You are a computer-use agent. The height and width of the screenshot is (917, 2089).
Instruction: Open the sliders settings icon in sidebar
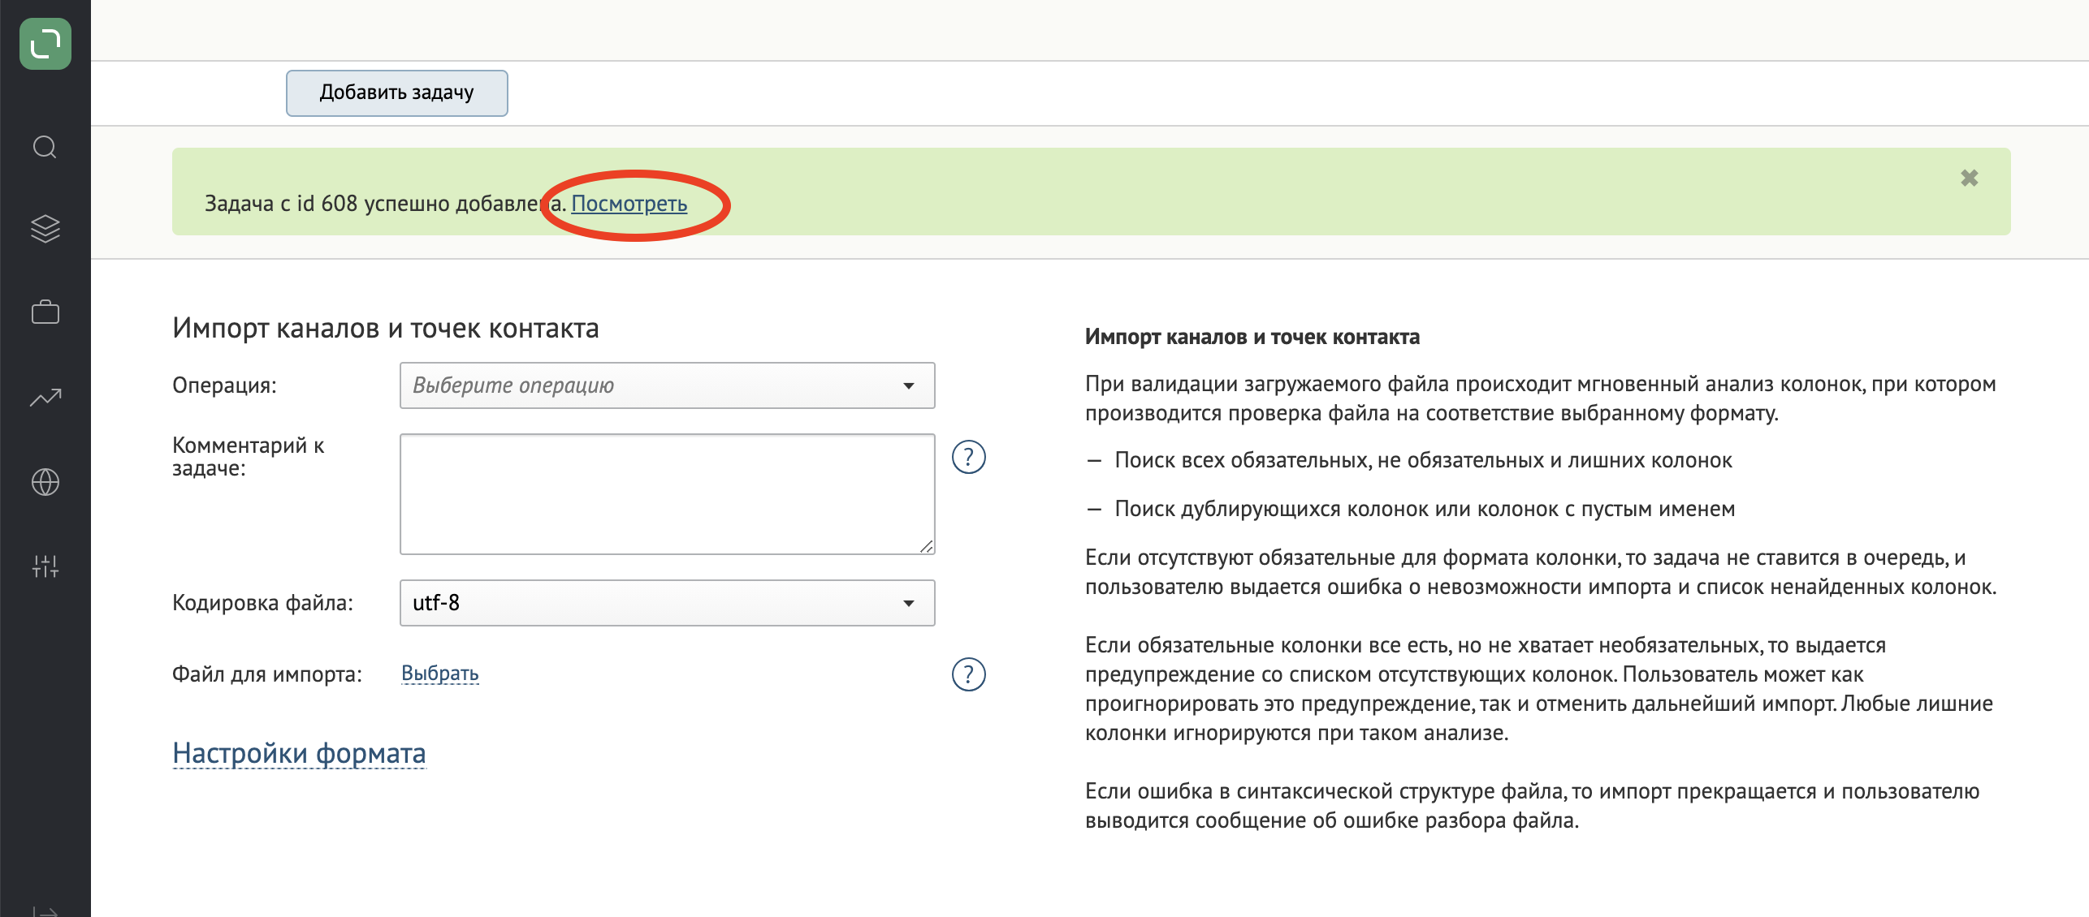[x=45, y=566]
